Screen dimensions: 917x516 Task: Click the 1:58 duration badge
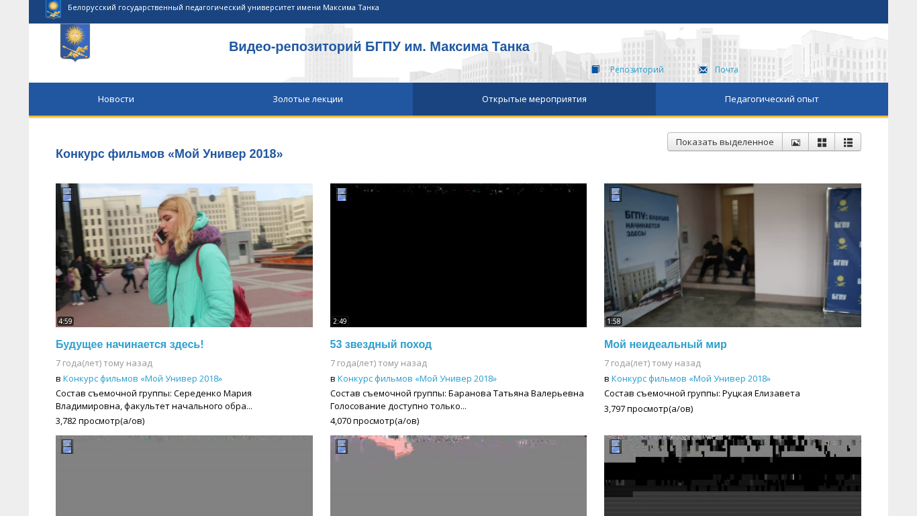[614, 321]
